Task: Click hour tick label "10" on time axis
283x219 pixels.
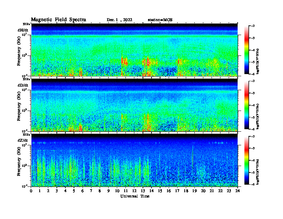Action: (117, 191)
